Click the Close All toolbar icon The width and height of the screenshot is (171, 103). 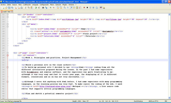tap(18, 8)
